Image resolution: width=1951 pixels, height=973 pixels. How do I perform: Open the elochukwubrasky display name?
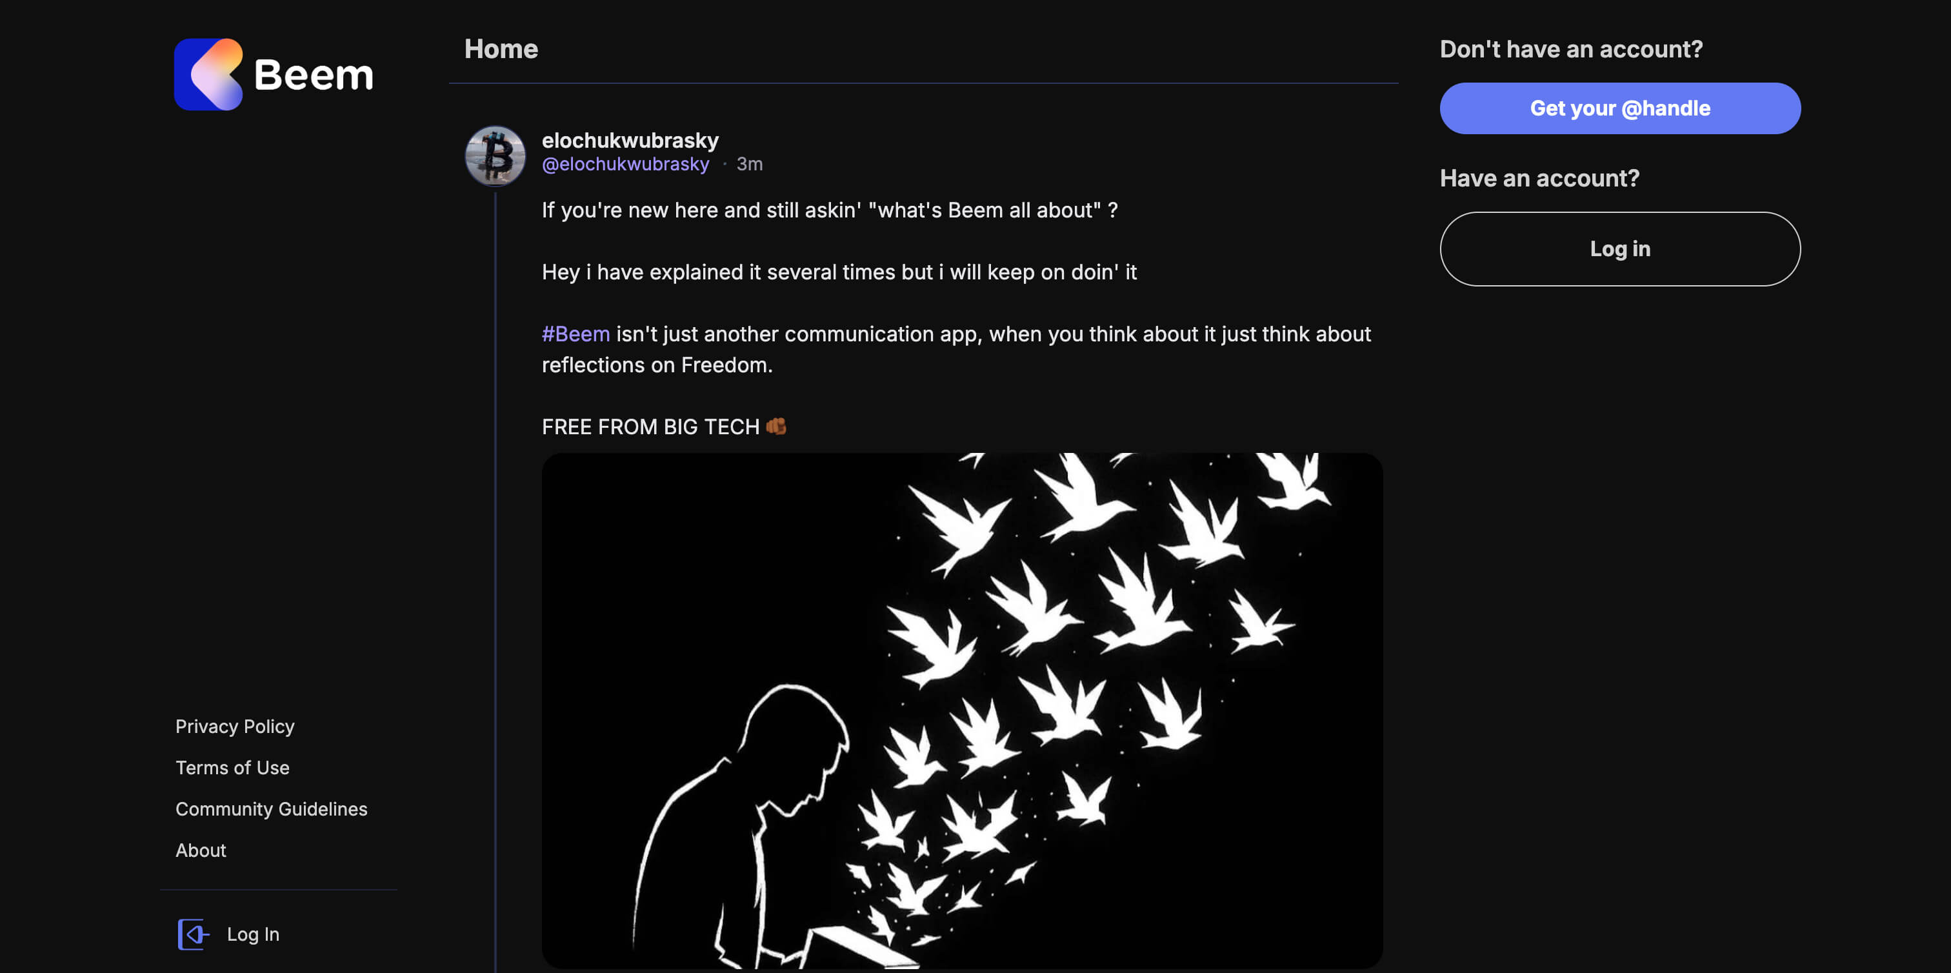[x=630, y=140]
